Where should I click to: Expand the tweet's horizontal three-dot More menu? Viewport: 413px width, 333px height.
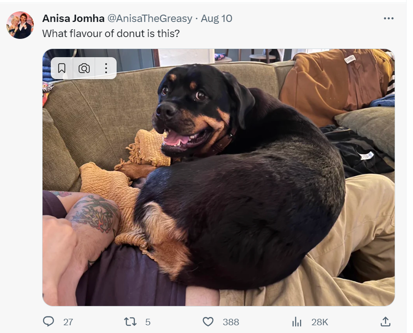tap(388, 18)
